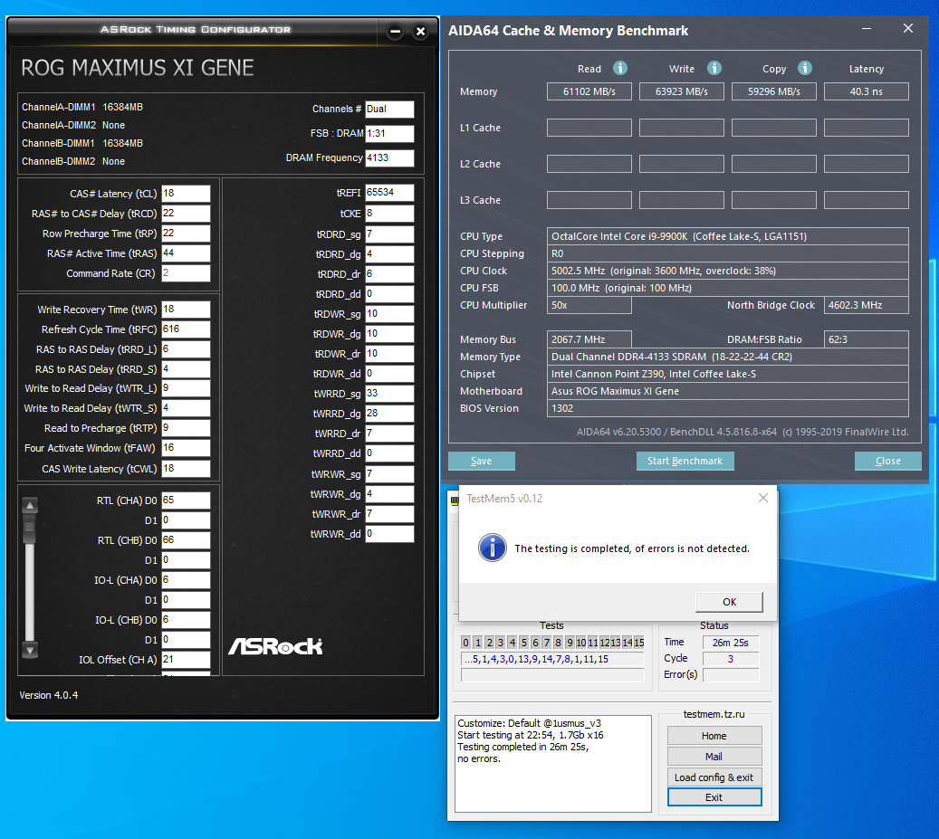The image size is (939, 839).
Task: Click the RTL panel scrollbar thumb
Action: pyautogui.click(x=29, y=529)
